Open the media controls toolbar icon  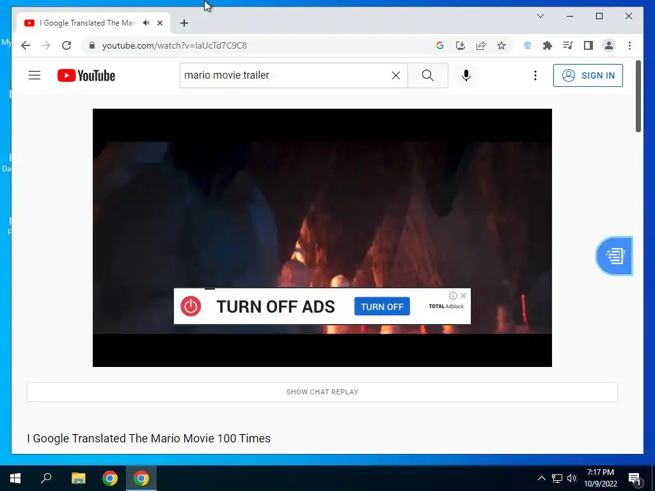(568, 45)
